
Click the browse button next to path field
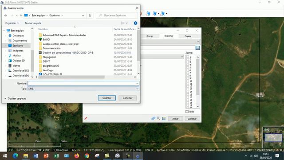tap(197, 48)
